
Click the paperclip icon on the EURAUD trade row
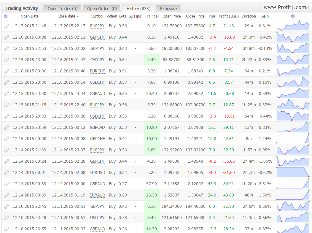[7, 195]
